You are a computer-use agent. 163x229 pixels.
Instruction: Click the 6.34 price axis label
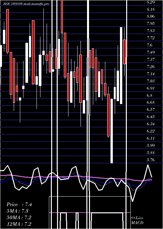pos(151,124)
